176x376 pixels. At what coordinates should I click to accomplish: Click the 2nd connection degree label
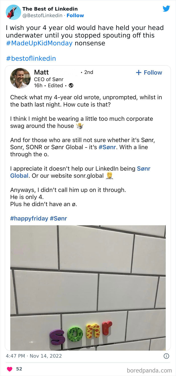pyautogui.click(x=89, y=72)
